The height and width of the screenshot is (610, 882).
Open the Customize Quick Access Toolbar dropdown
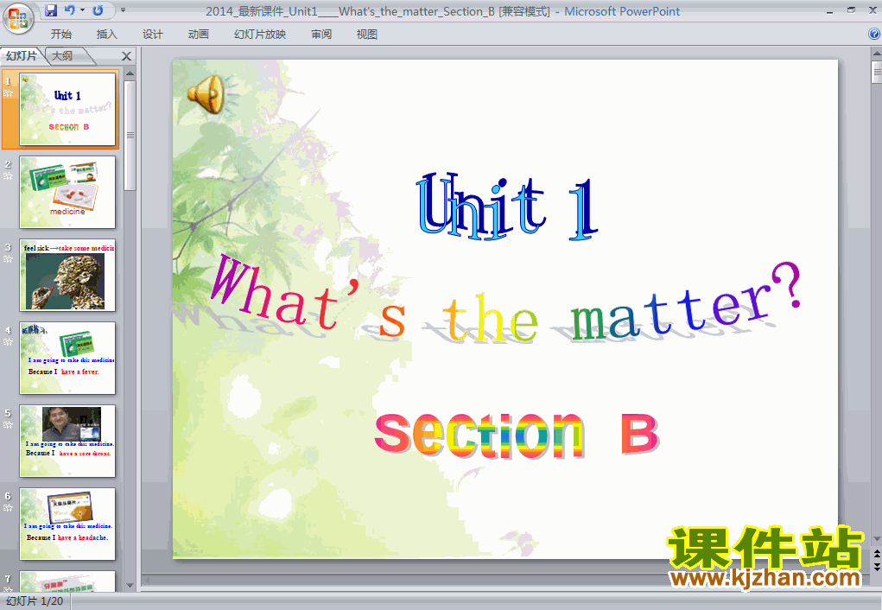[x=123, y=10]
